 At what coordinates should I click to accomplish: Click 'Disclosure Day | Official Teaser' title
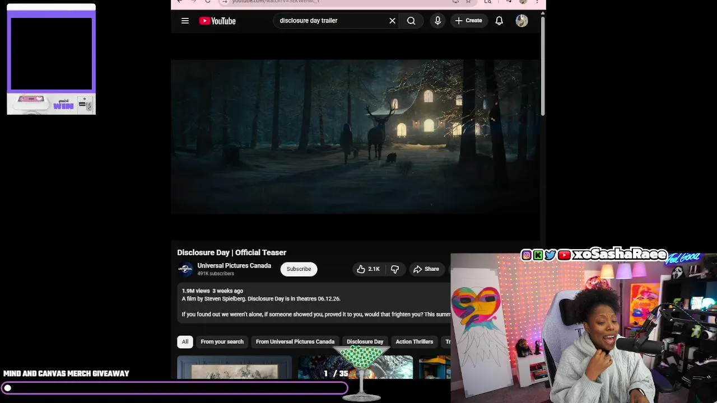point(232,252)
